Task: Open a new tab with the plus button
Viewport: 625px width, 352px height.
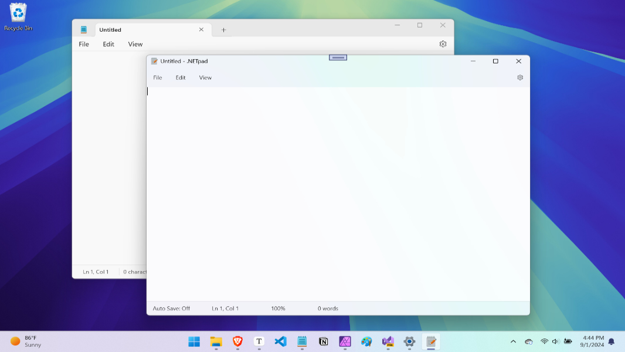Action: [223, 29]
